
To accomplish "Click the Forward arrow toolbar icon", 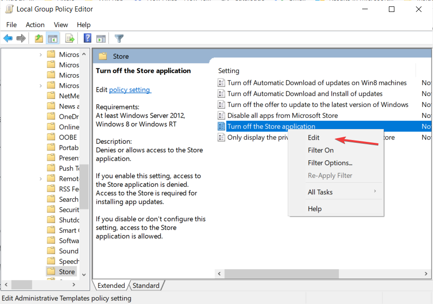I will 21,39.
